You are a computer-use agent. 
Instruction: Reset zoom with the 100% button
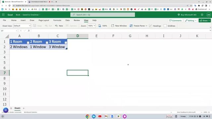tap(103, 26)
